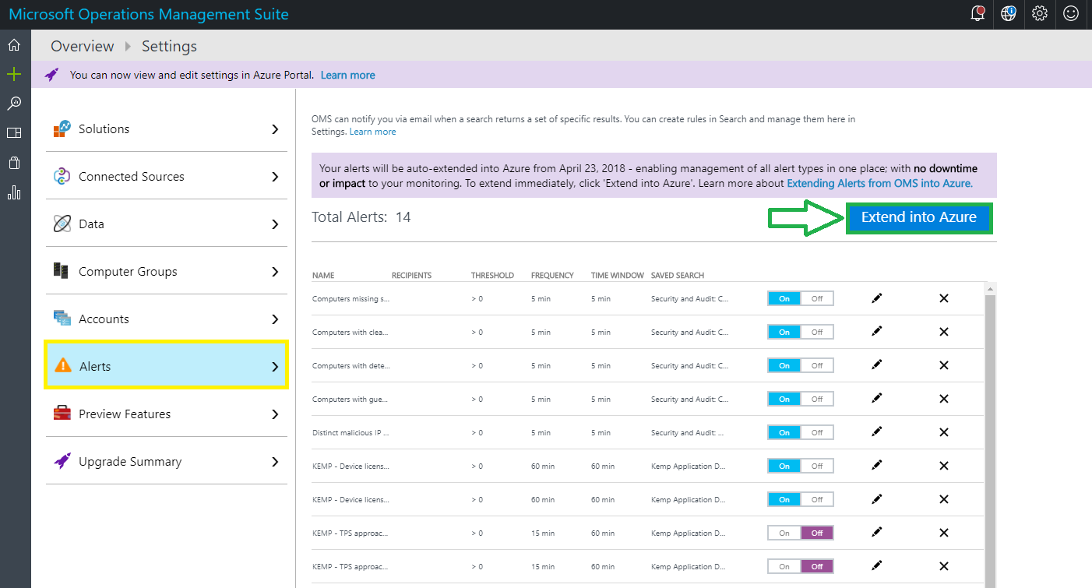Delete the 'Computers with gue...' alert
Screen dimensions: 1092x588
(x=944, y=399)
